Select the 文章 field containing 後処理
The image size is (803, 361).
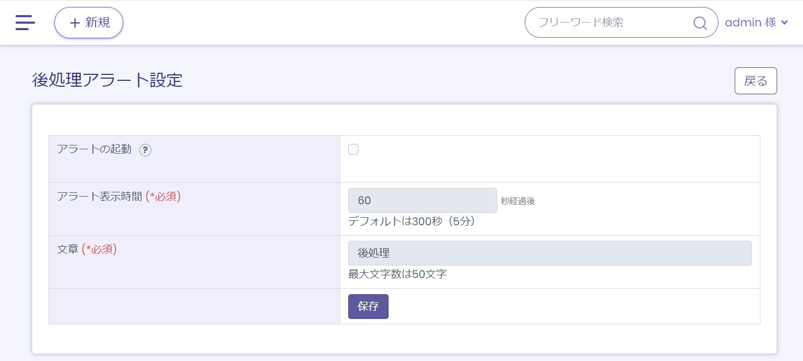[549, 253]
